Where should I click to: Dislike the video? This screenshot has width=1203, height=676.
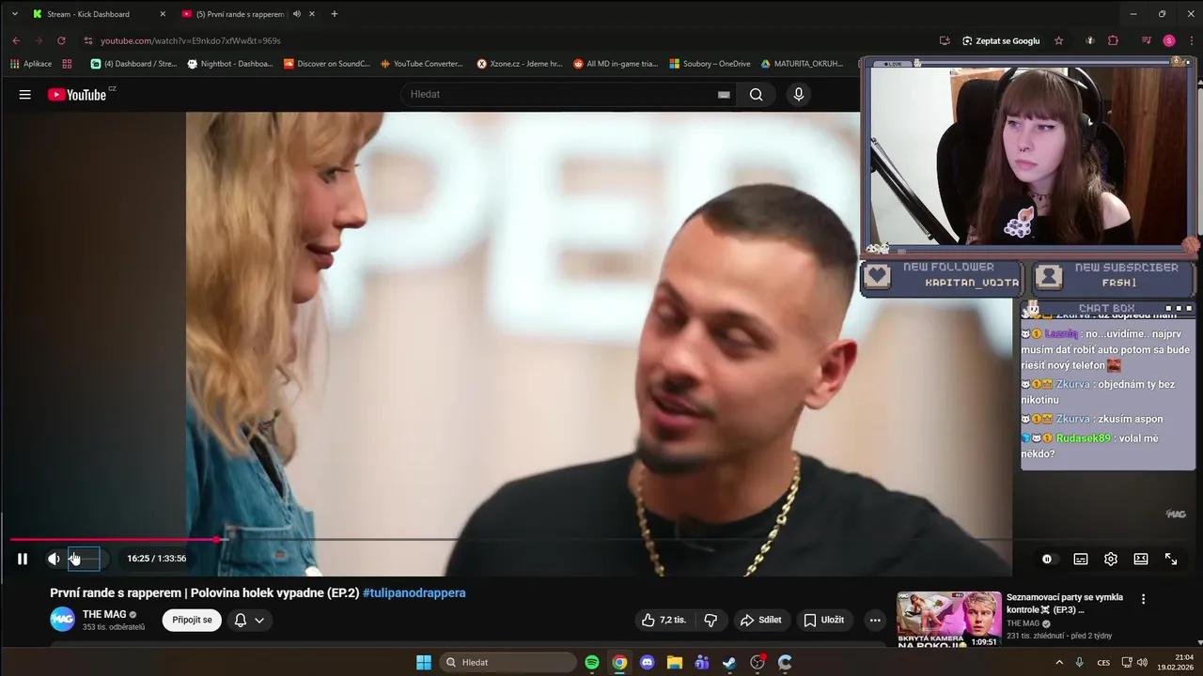[x=711, y=620]
